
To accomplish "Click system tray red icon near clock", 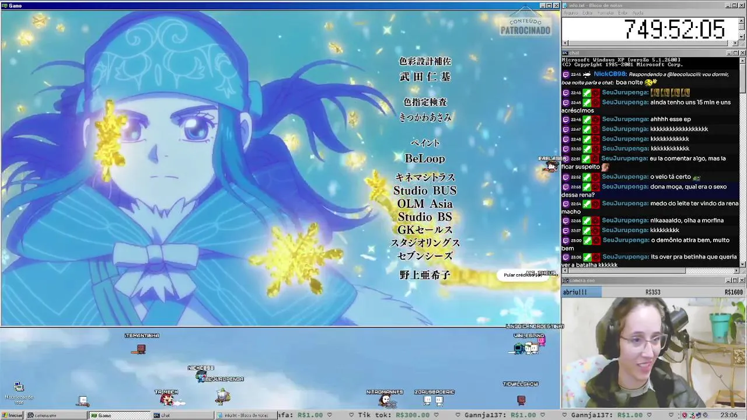I will 685,415.
